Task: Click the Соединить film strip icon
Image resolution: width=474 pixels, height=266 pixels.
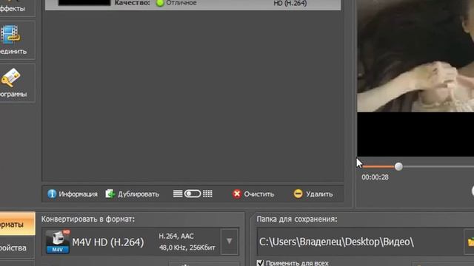Action: point(10,34)
